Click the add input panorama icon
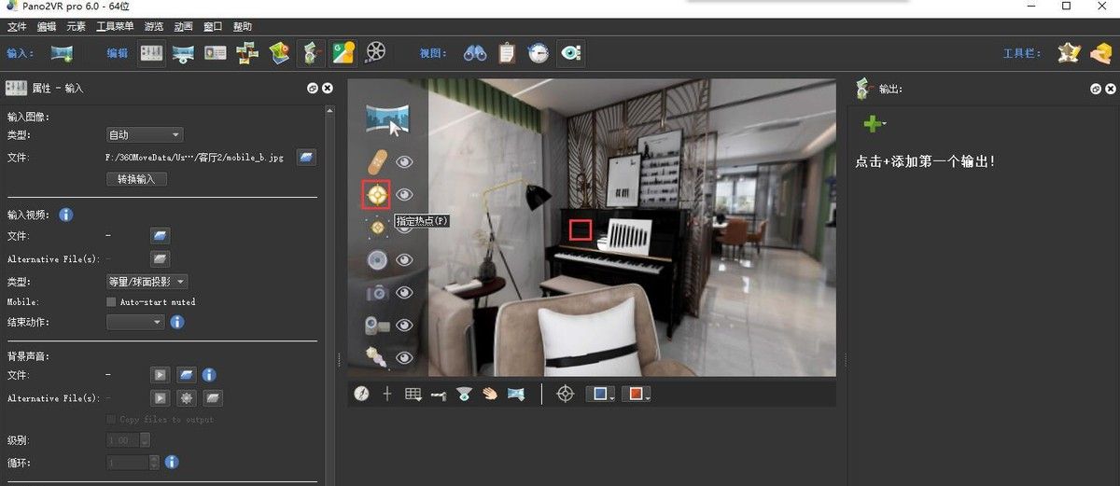Image resolution: width=1120 pixels, height=486 pixels. coord(63,53)
